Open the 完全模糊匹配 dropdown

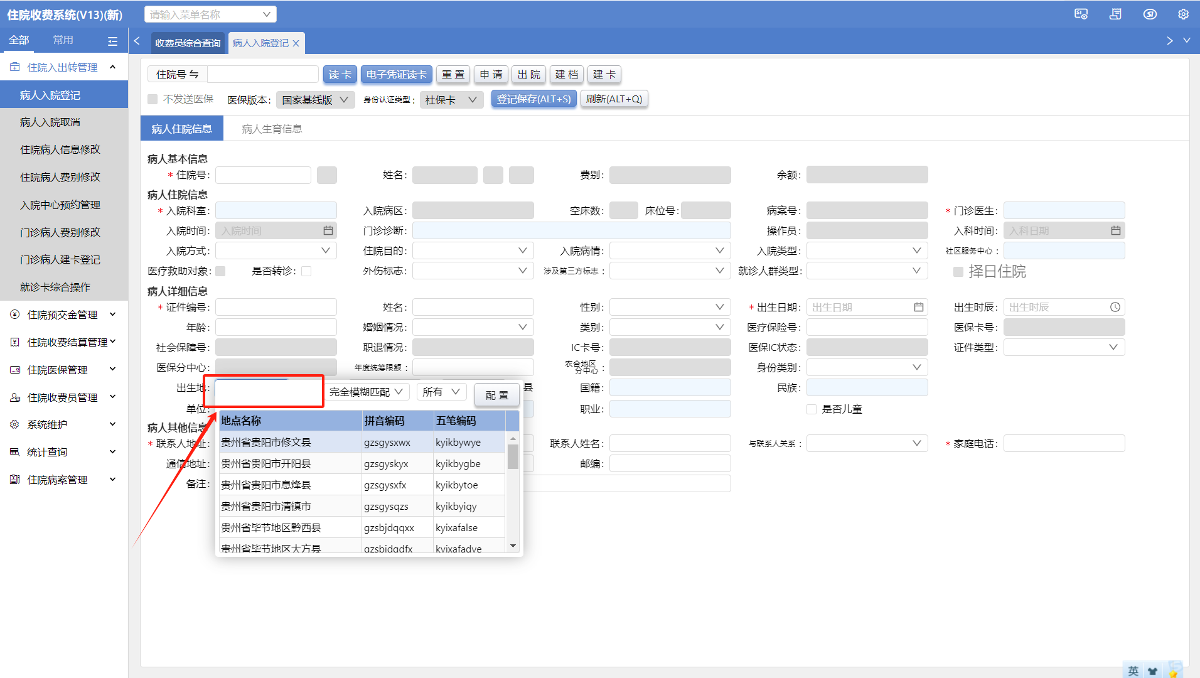pos(367,392)
